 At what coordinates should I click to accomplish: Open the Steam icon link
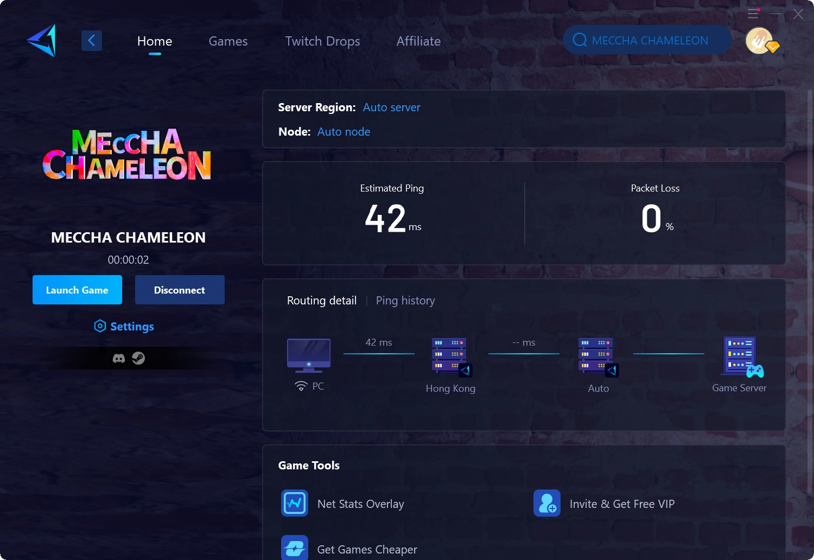point(138,358)
